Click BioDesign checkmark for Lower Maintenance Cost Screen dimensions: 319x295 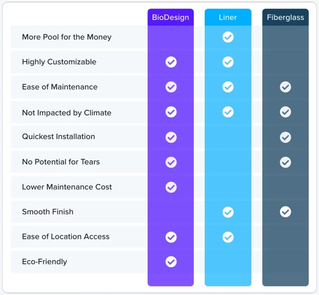[x=171, y=187]
